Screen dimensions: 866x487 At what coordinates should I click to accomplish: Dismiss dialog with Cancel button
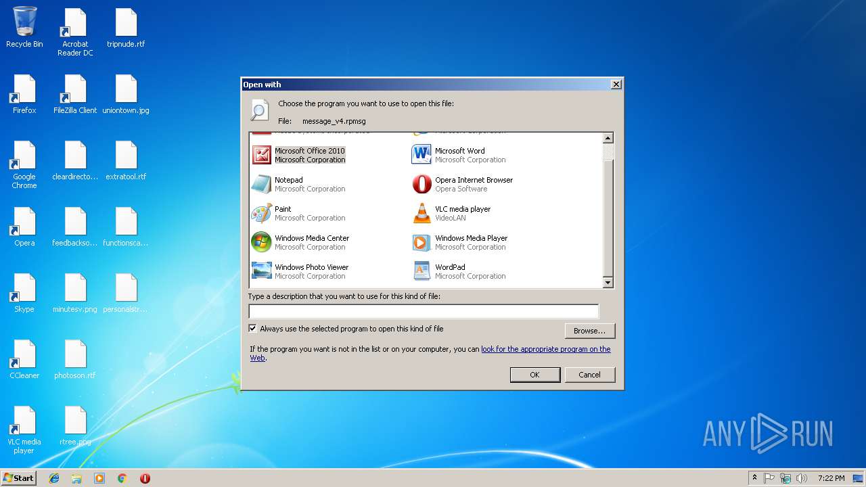click(589, 375)
